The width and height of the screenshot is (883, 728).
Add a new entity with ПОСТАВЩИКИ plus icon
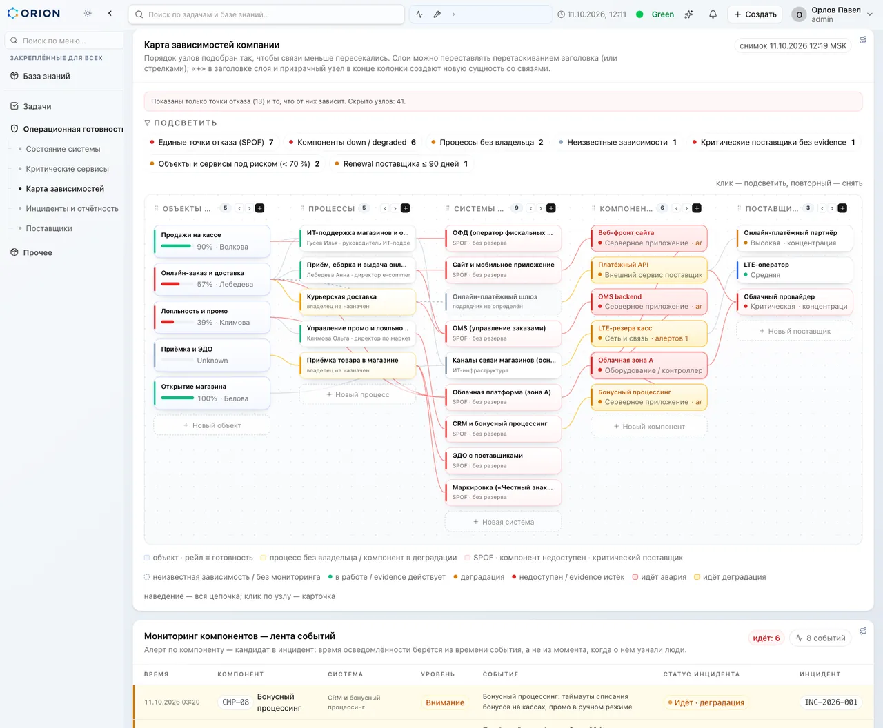842,208
